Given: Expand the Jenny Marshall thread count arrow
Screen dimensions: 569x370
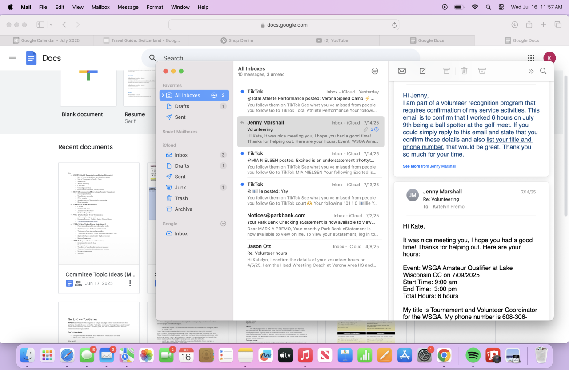Looking at the screenshot, I should tap(377, 129).
